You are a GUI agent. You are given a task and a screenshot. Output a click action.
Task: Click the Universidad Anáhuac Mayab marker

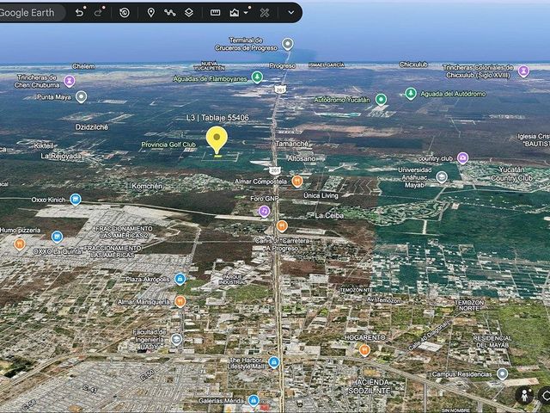pyautogui.click(x=442, y=176)
